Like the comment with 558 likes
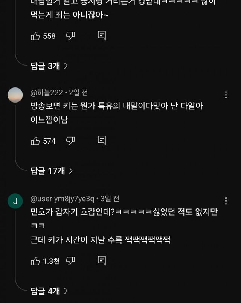 tap(35, 36)
